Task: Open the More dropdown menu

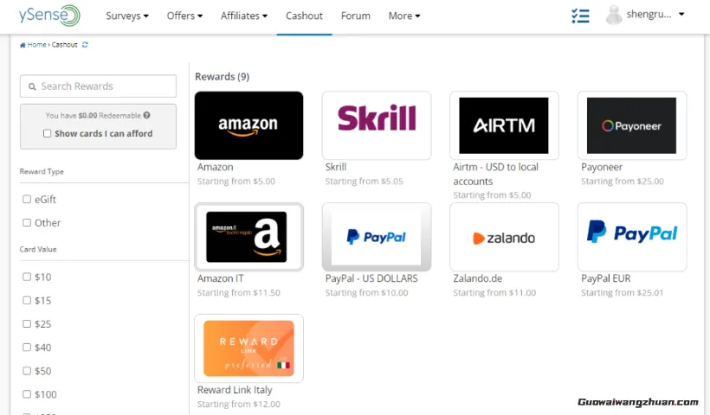Action: click(x=404, y=16)
